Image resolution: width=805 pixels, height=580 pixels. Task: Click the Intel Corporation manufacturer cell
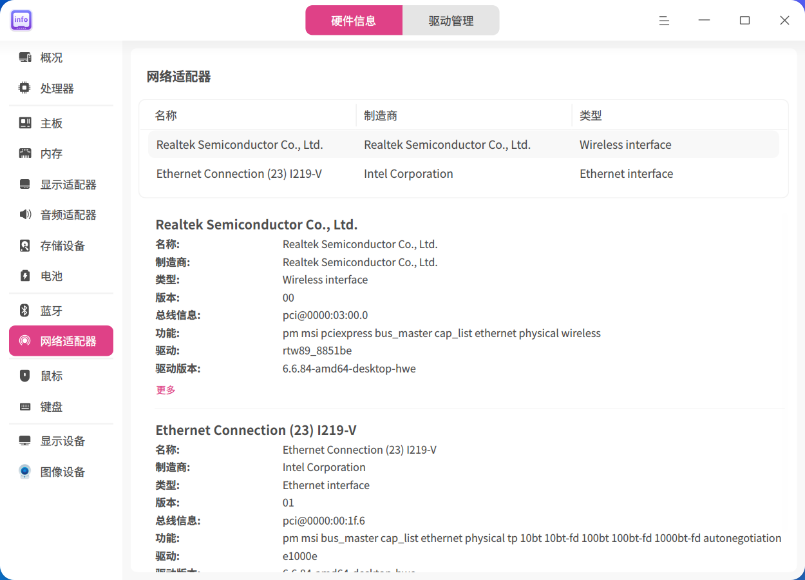(408, 173)
